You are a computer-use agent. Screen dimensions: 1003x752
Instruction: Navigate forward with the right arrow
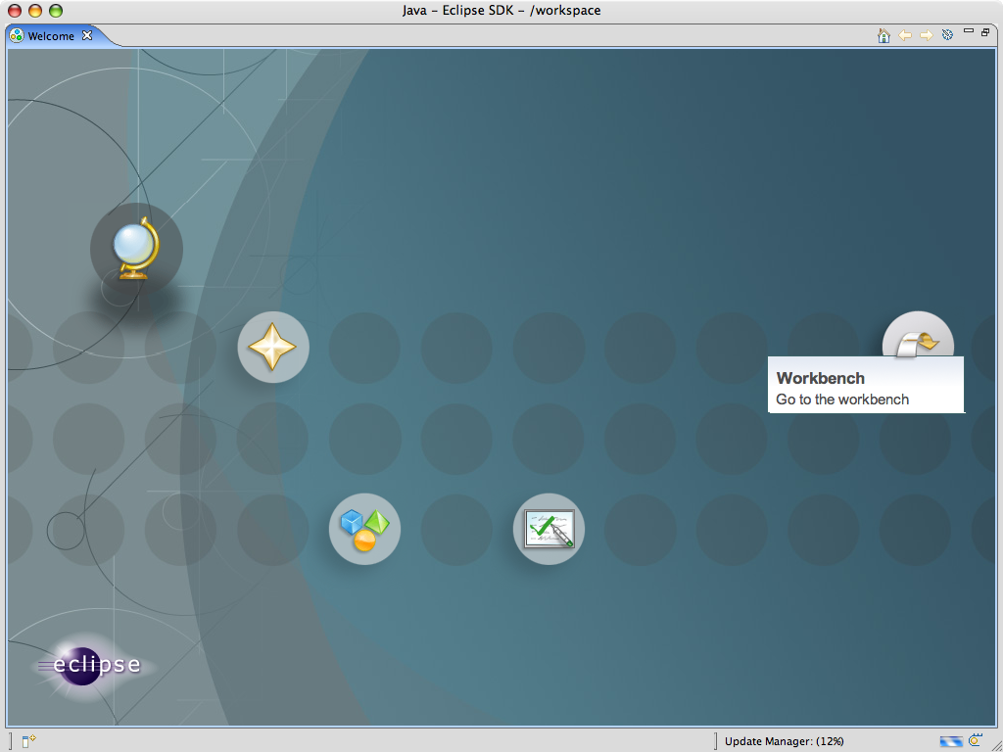coord(926,36)
